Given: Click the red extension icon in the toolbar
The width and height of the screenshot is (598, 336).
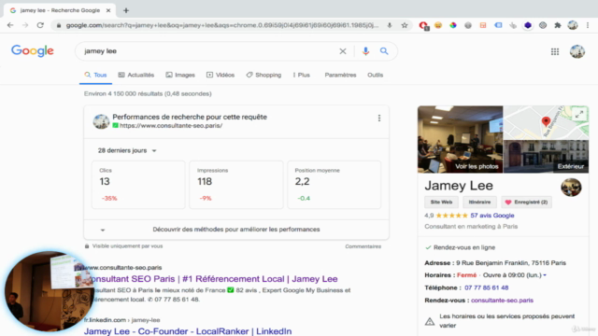Looking at the screenshot, I should pyautogui.click(x=423, y=25).
